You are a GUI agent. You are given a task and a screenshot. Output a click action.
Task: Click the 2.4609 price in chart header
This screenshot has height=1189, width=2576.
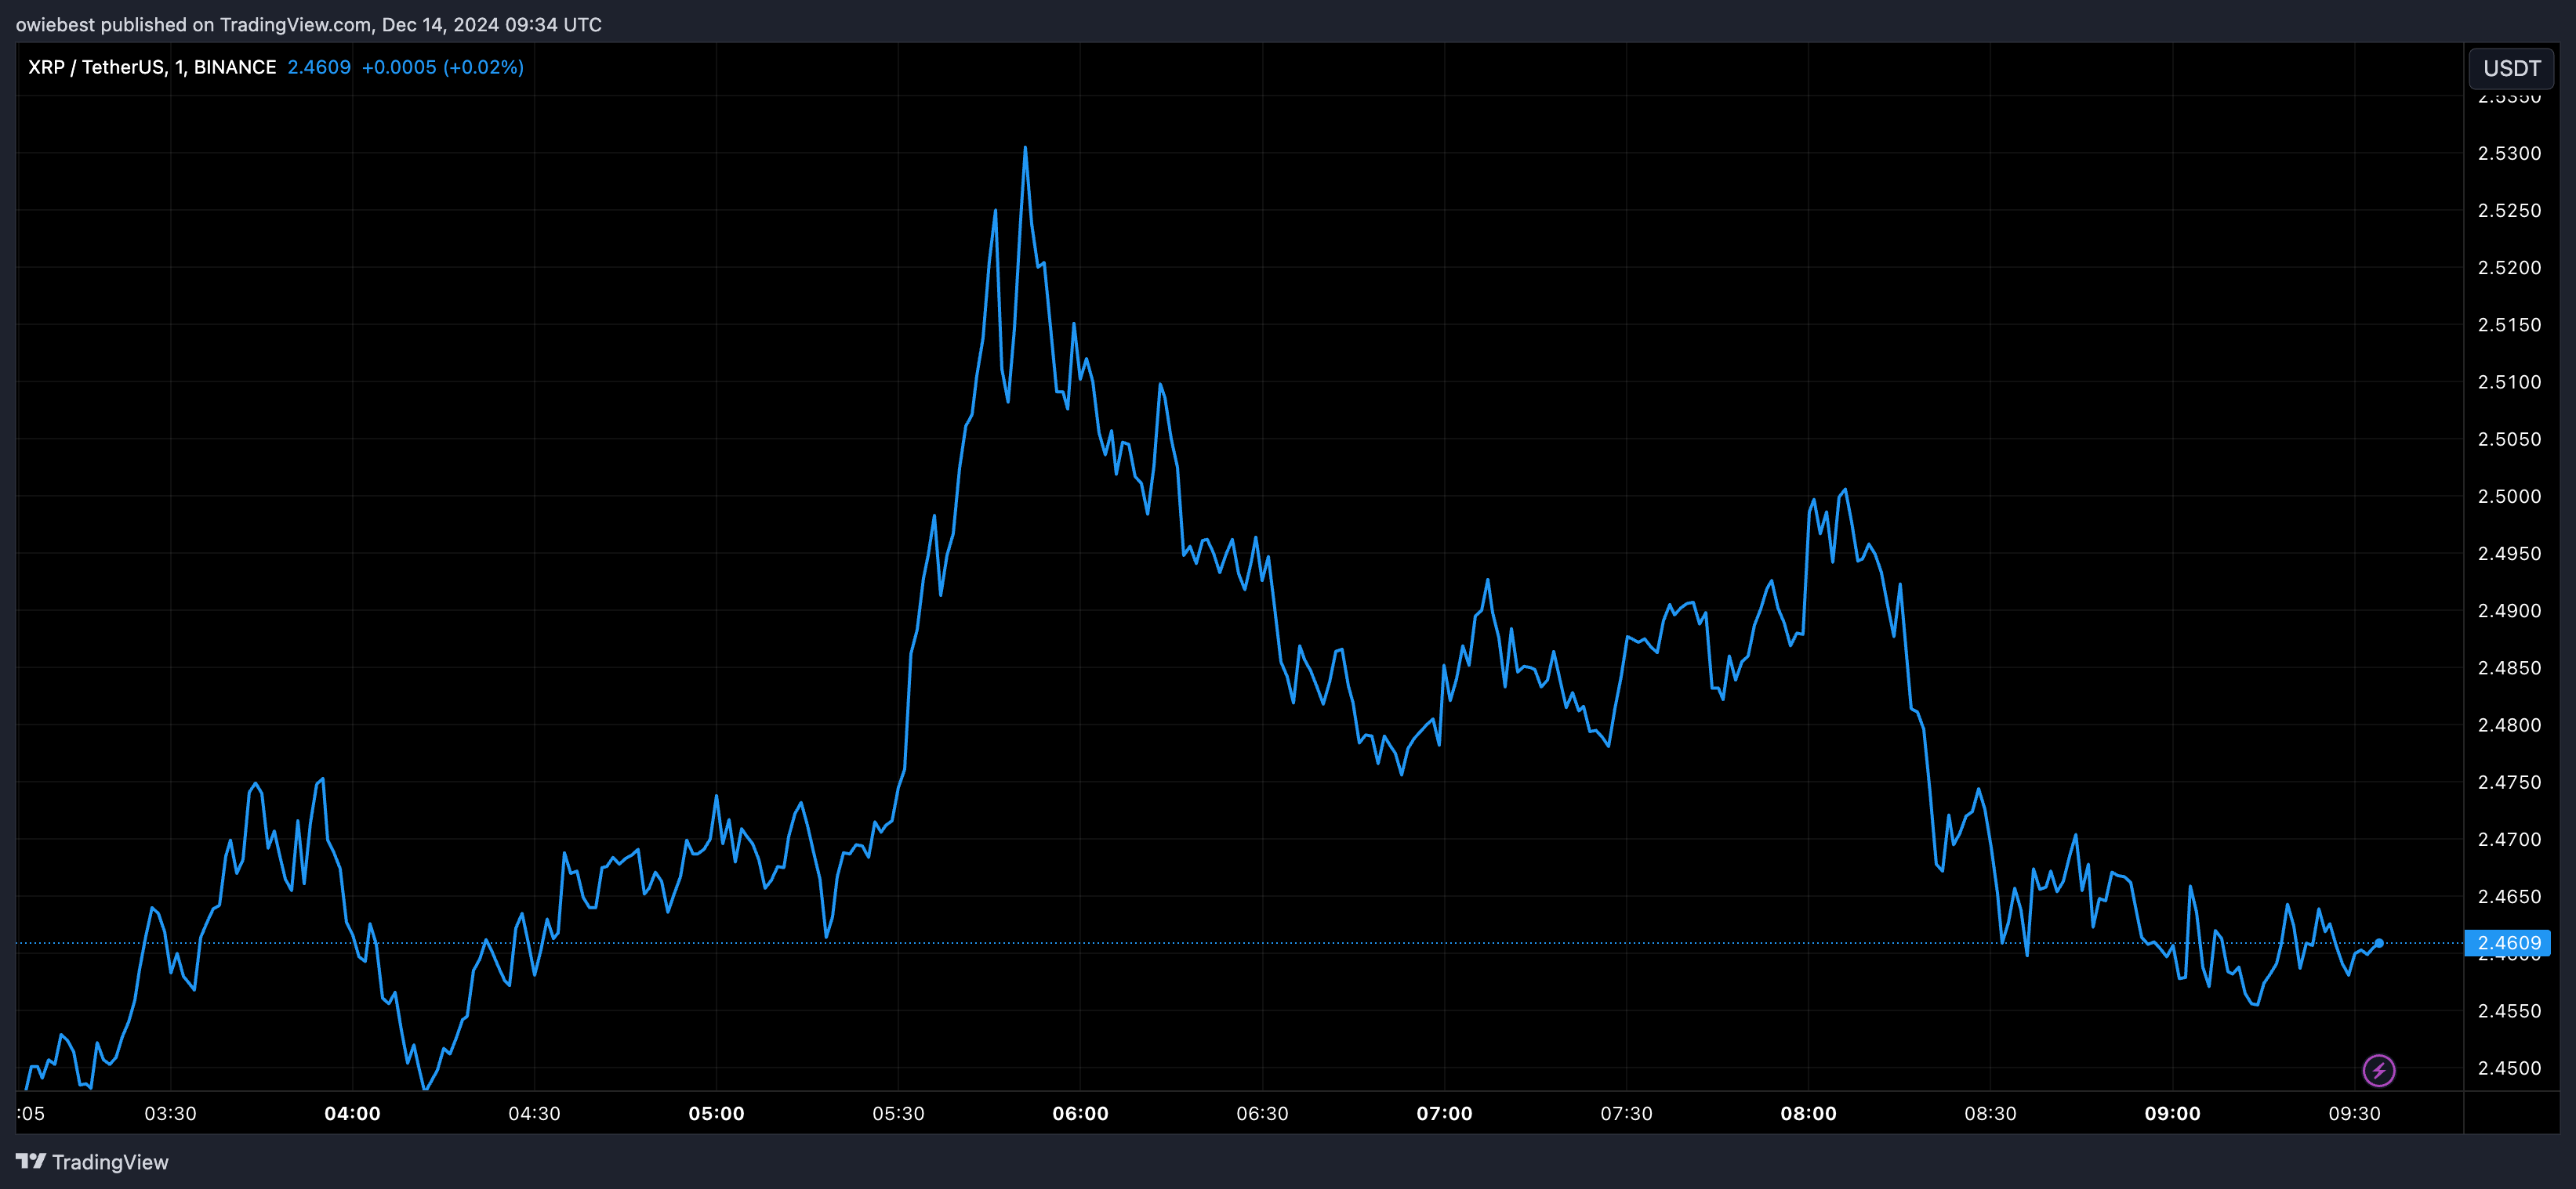tap(319, 67)
